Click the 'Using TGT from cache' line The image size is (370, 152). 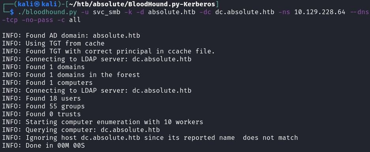click(53, 43)
